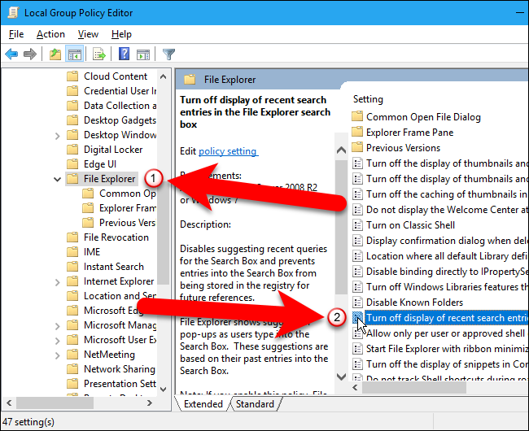Switch to the Standard tab
529x431 pixels.
click(x=255, y=404)
